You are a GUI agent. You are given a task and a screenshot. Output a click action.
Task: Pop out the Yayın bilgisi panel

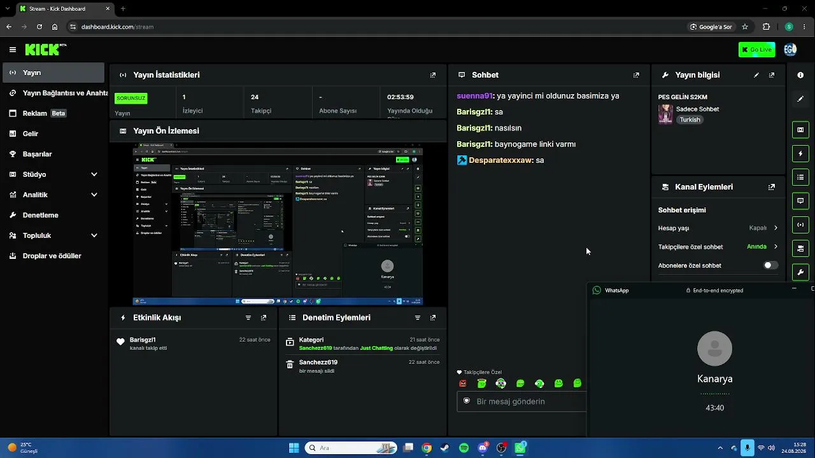point(772,75)
